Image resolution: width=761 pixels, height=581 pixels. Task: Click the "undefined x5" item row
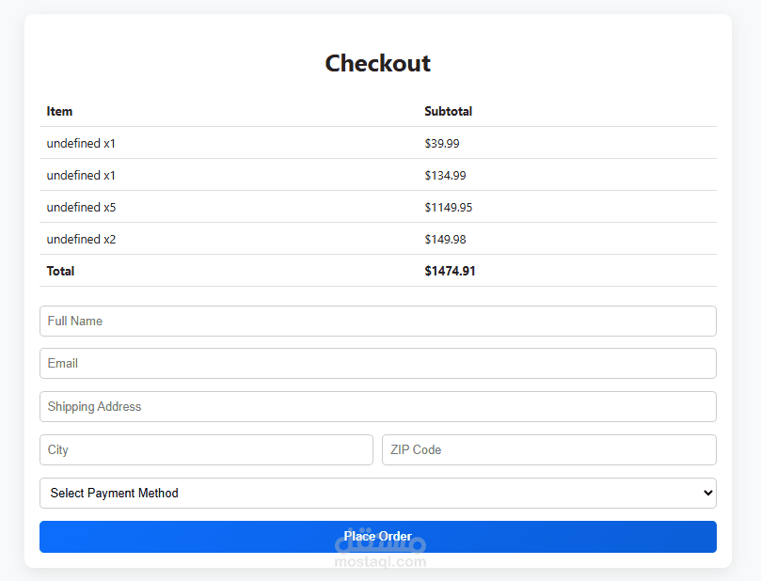(81, 208)
